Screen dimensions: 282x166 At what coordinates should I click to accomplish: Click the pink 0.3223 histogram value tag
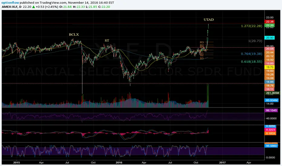click(x=271, y=130)
